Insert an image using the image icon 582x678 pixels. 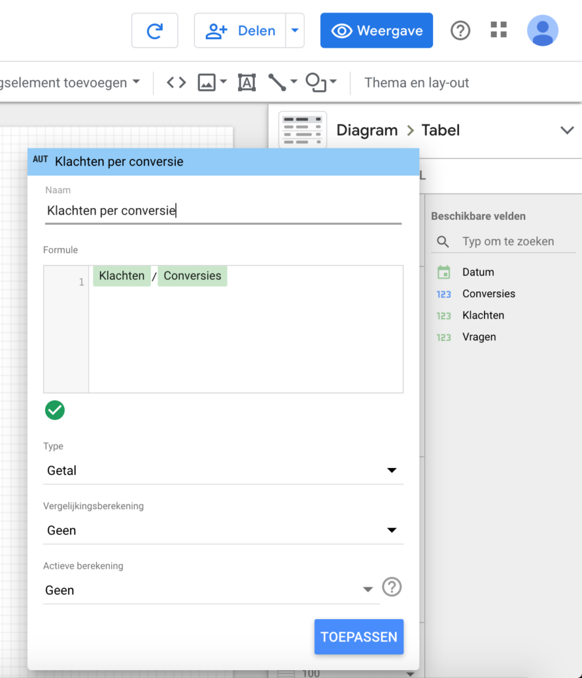coord(207,83)
